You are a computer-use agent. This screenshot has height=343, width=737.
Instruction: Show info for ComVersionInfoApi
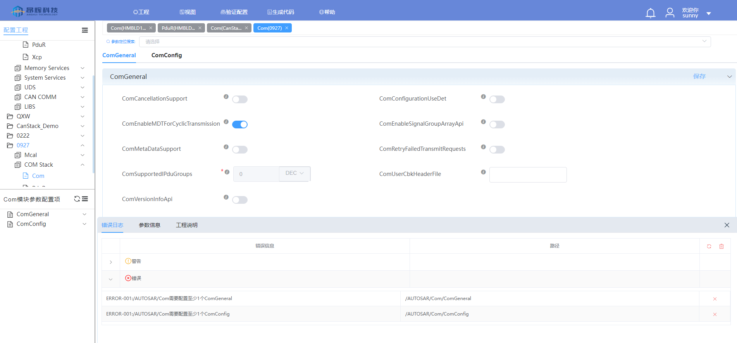[x=226, y=197]
